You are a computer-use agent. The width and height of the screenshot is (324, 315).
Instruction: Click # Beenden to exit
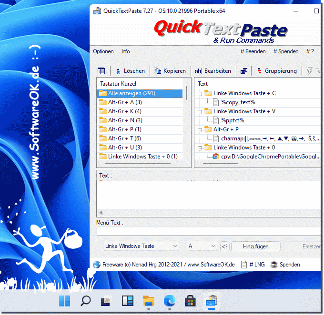253,51
